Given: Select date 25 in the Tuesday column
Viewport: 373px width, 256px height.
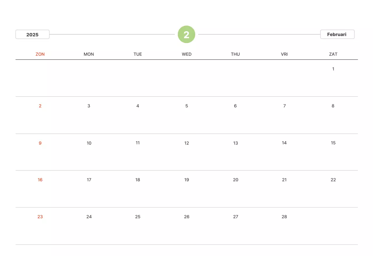Looking at the screenshot, I should tap(138, 217).
